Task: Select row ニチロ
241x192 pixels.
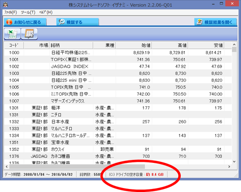Action: (x=118, y=115)
